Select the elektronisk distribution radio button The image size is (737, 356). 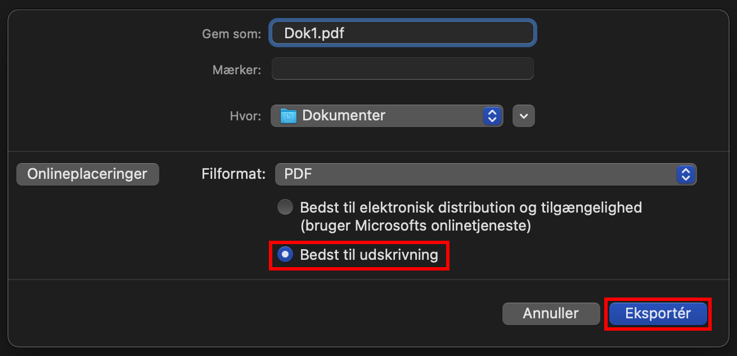click(285, 208)
